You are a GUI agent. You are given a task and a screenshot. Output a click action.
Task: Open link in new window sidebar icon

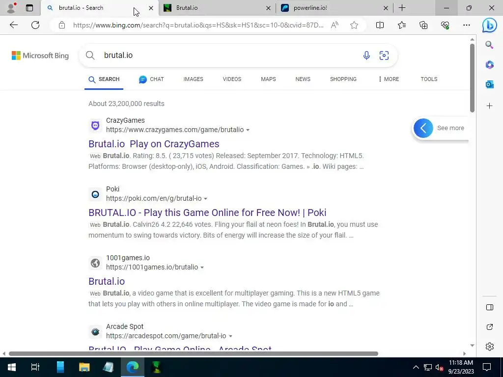click(x=490, y=327)
